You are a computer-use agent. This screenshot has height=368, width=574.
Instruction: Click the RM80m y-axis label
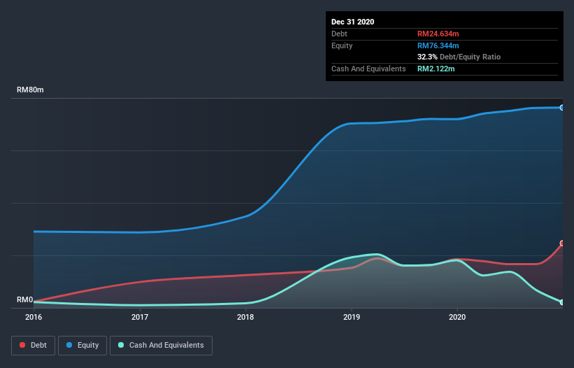click(x=30, y=90)
